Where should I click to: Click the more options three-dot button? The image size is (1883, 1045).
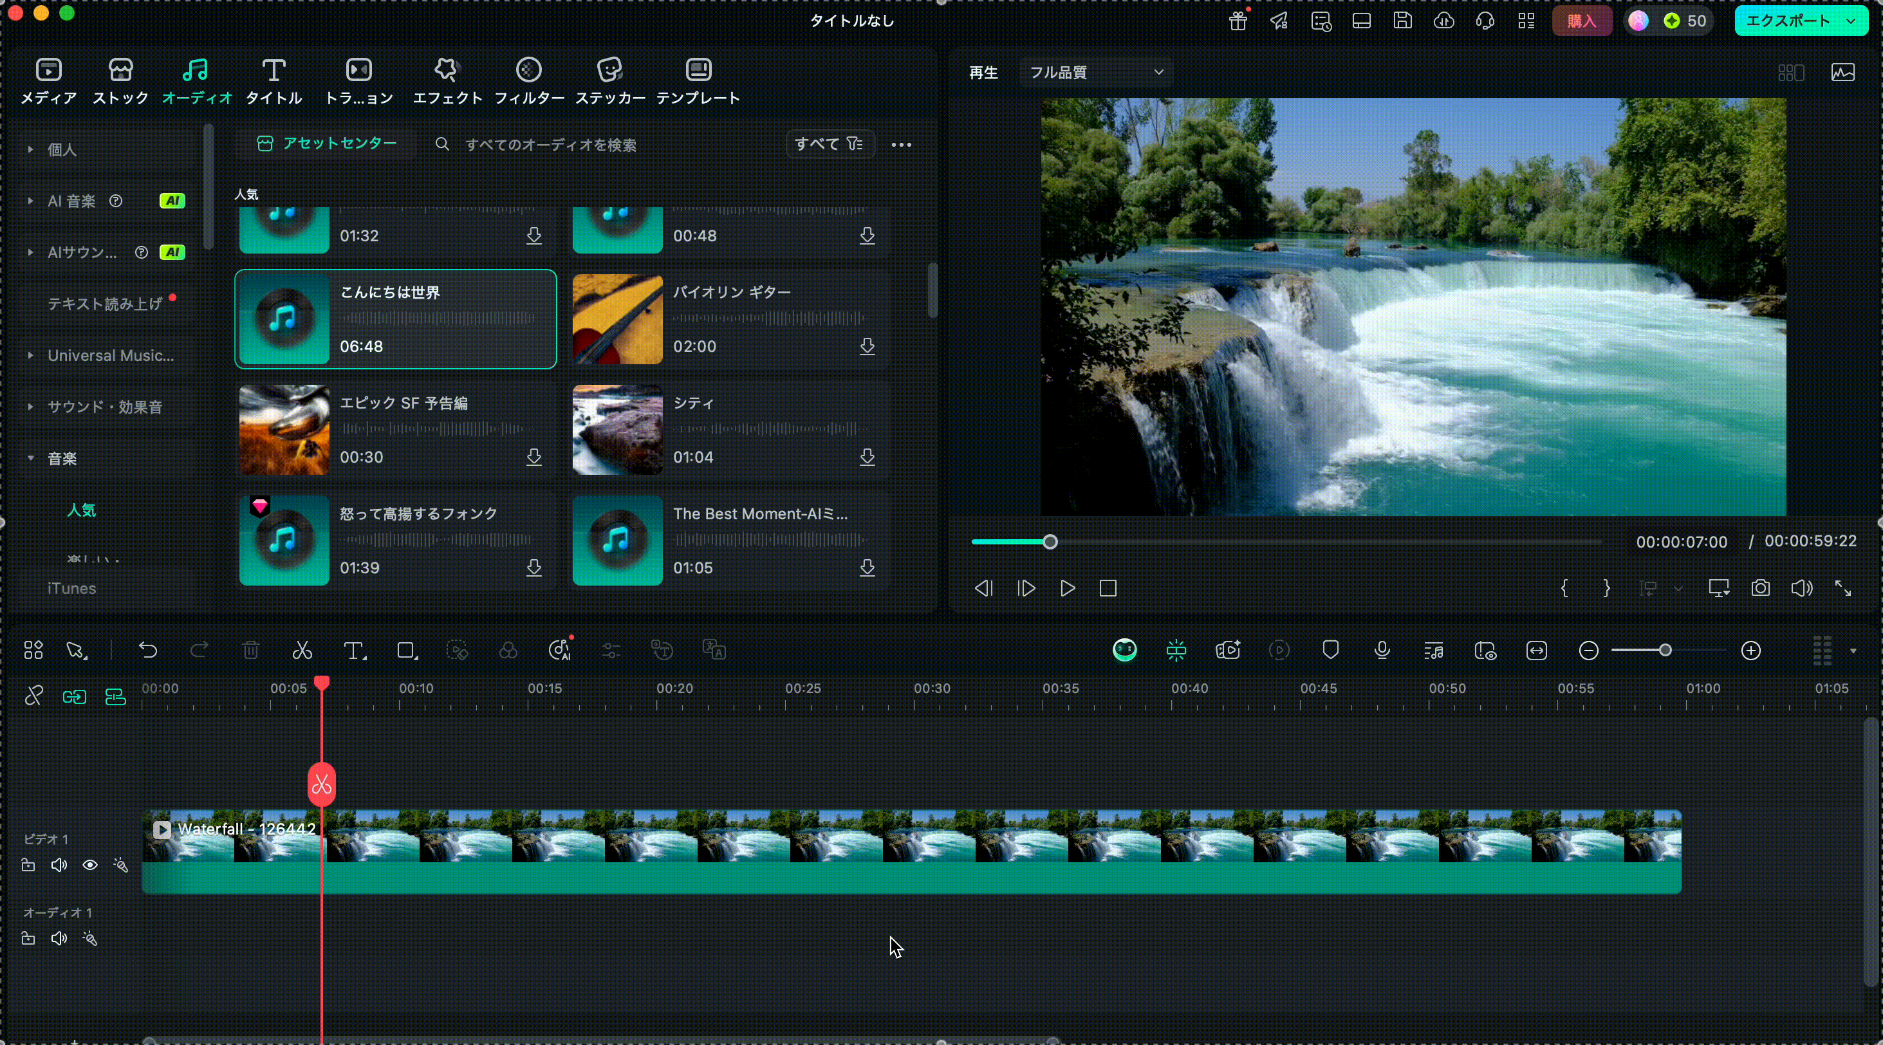(902, 145)
